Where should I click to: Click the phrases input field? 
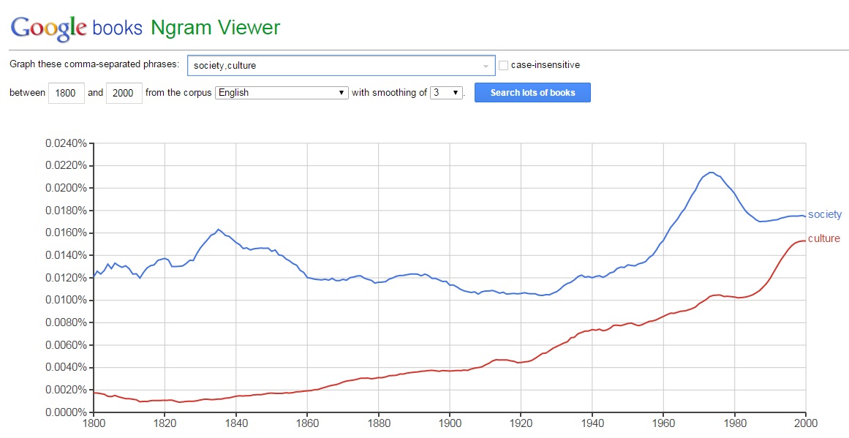tap(333, 66)
